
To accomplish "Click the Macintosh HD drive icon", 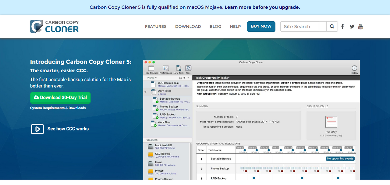I will [x=151, y=147].
